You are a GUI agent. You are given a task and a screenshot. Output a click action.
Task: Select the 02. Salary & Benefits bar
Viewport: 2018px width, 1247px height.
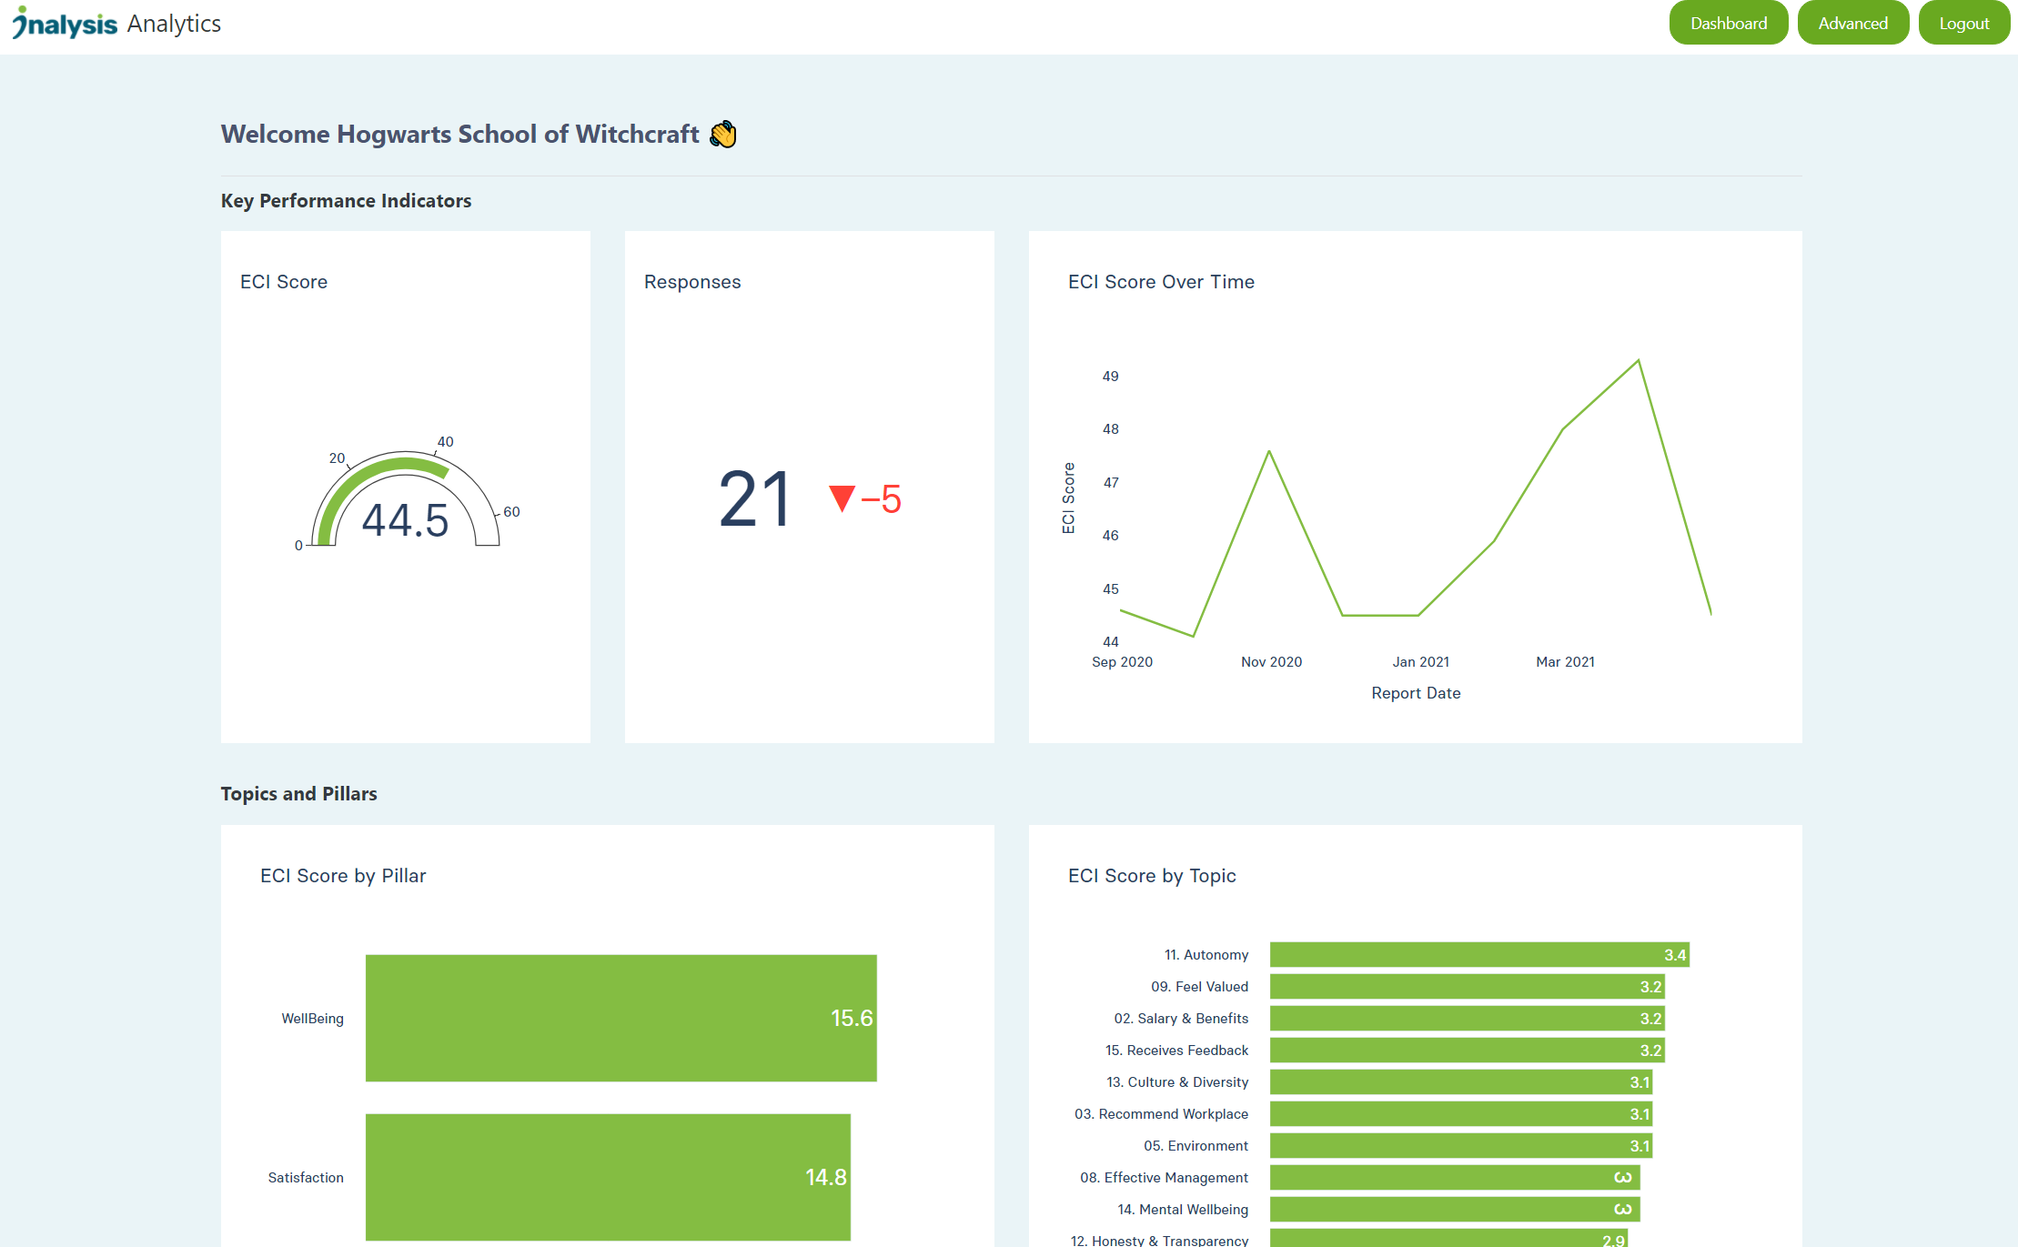point(1467,1019)
